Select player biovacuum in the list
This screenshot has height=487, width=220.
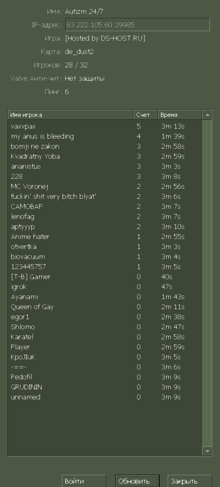pos(105,256)
